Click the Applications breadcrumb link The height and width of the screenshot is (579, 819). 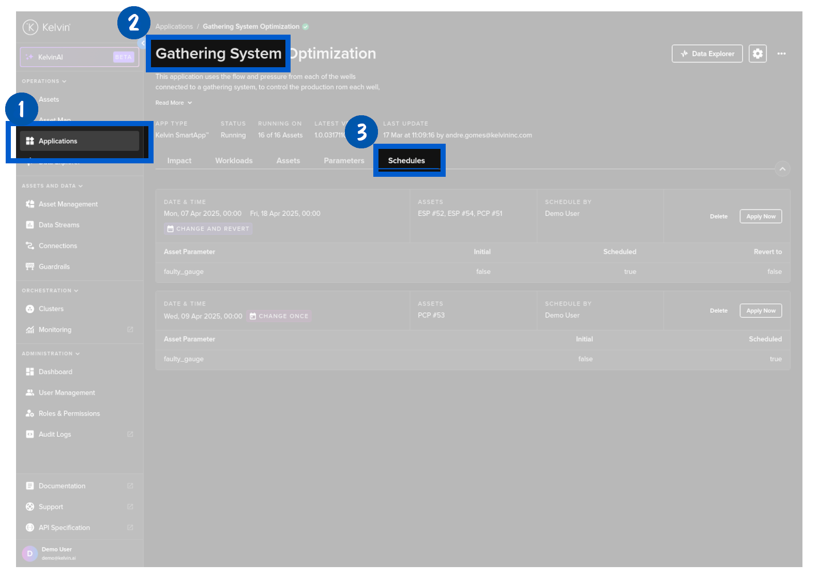click(174, 27)
